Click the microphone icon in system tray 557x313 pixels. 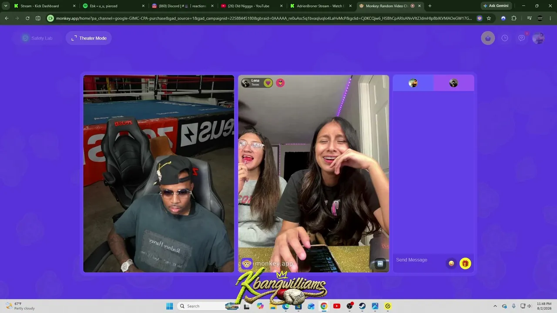click(513, 306)
